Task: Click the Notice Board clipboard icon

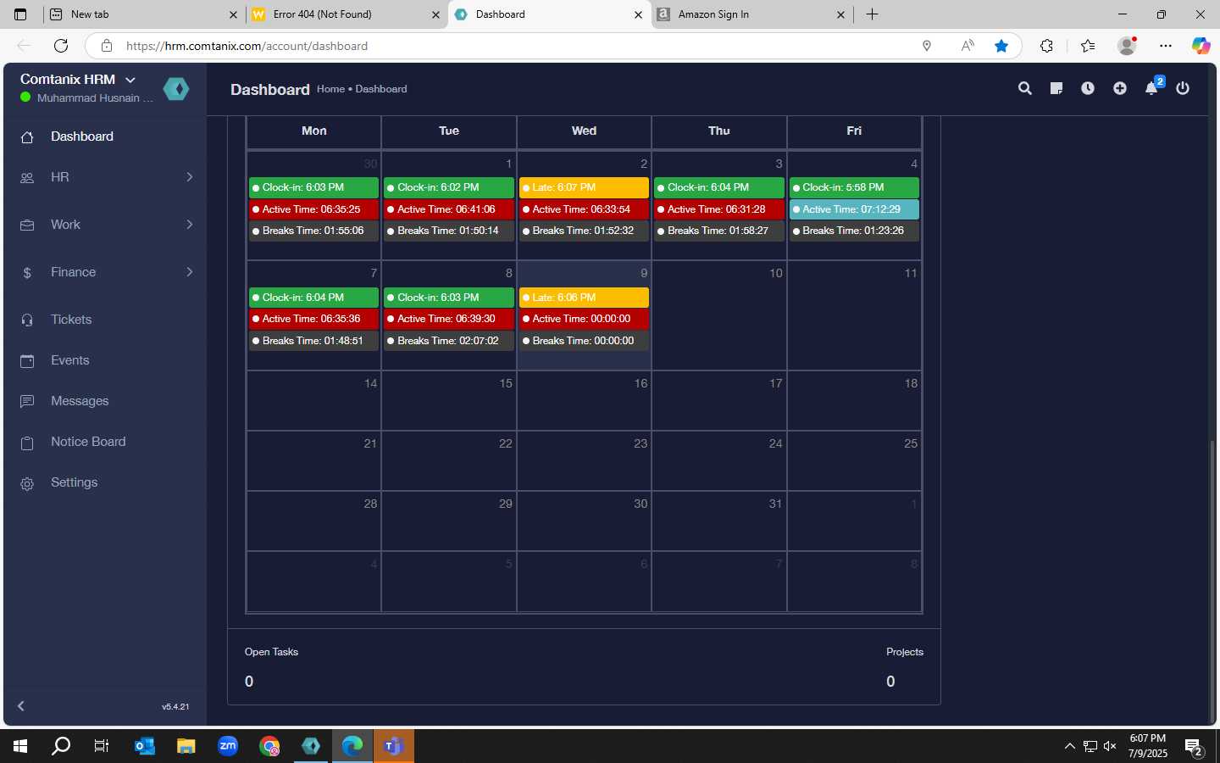Action: 27,443
